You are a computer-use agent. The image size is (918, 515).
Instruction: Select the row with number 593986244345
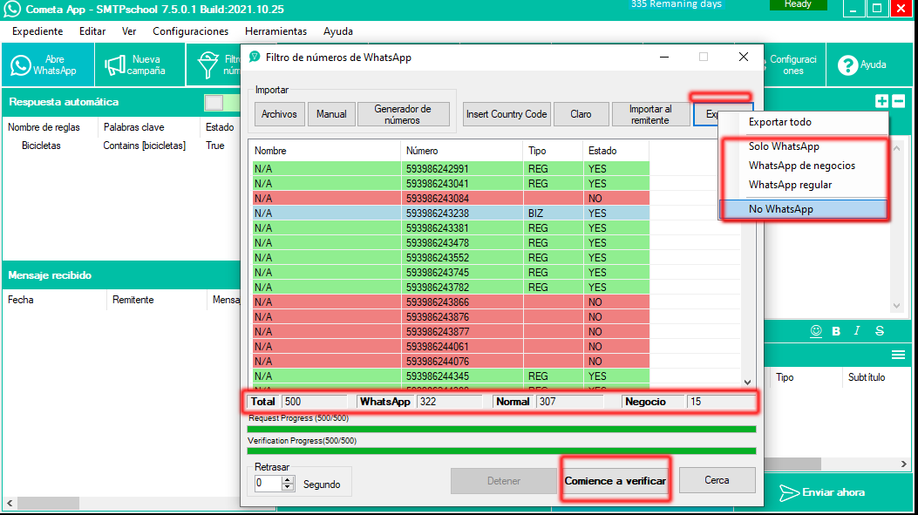coord(450,376)
